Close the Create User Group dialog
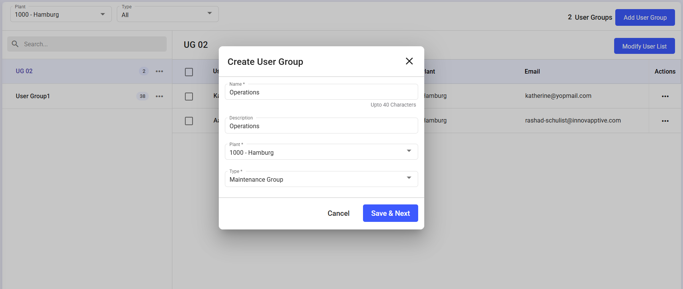 coord(409,61)
